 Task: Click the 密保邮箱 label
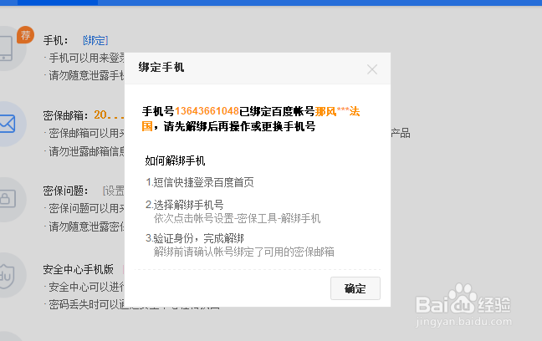click(66, 115)
